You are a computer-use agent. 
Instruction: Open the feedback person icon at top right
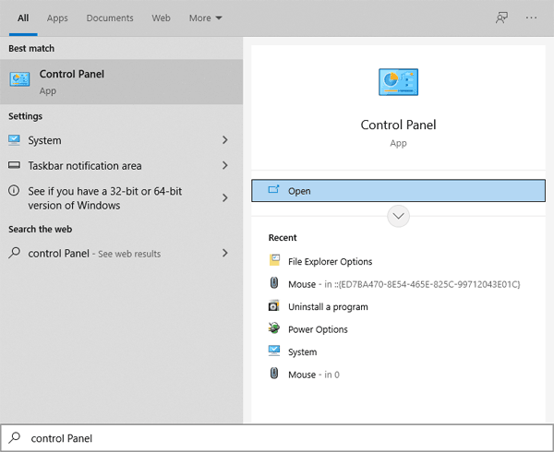pyautogui.click(x=501, y=18)
